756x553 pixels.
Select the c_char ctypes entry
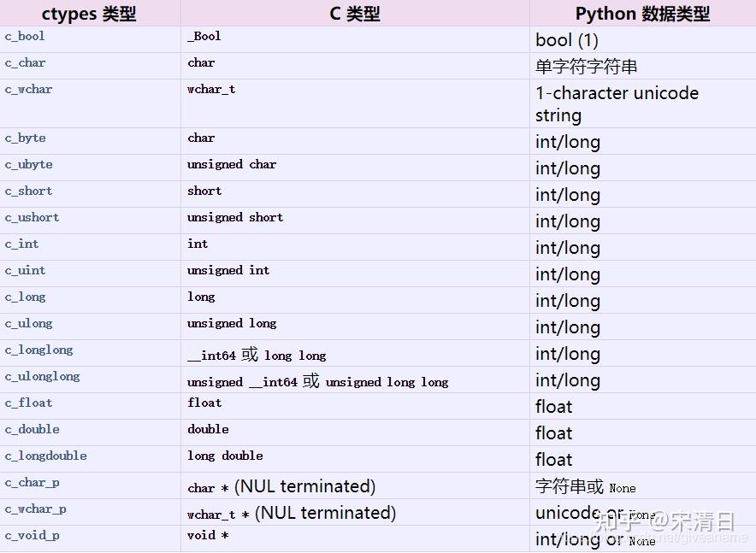click(24, 62)
